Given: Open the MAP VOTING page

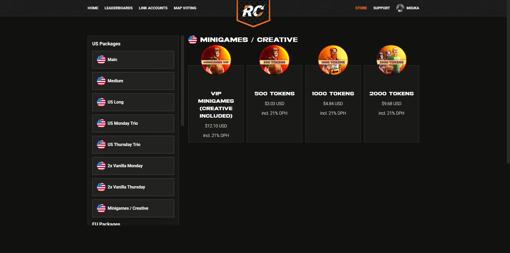Looking at the screenshot, I should point(185,8).
